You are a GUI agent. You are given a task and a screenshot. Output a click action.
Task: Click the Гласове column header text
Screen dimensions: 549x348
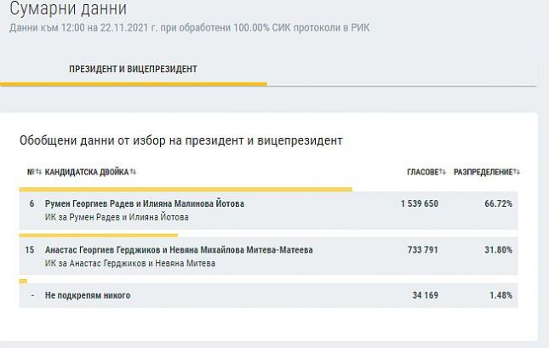423,172
